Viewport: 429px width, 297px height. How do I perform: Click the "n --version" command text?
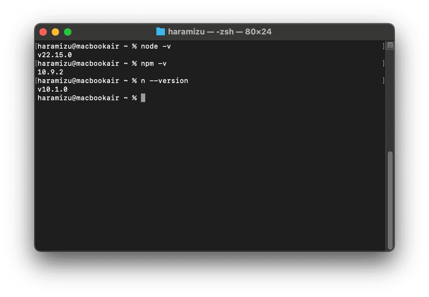tap(164, 81)
